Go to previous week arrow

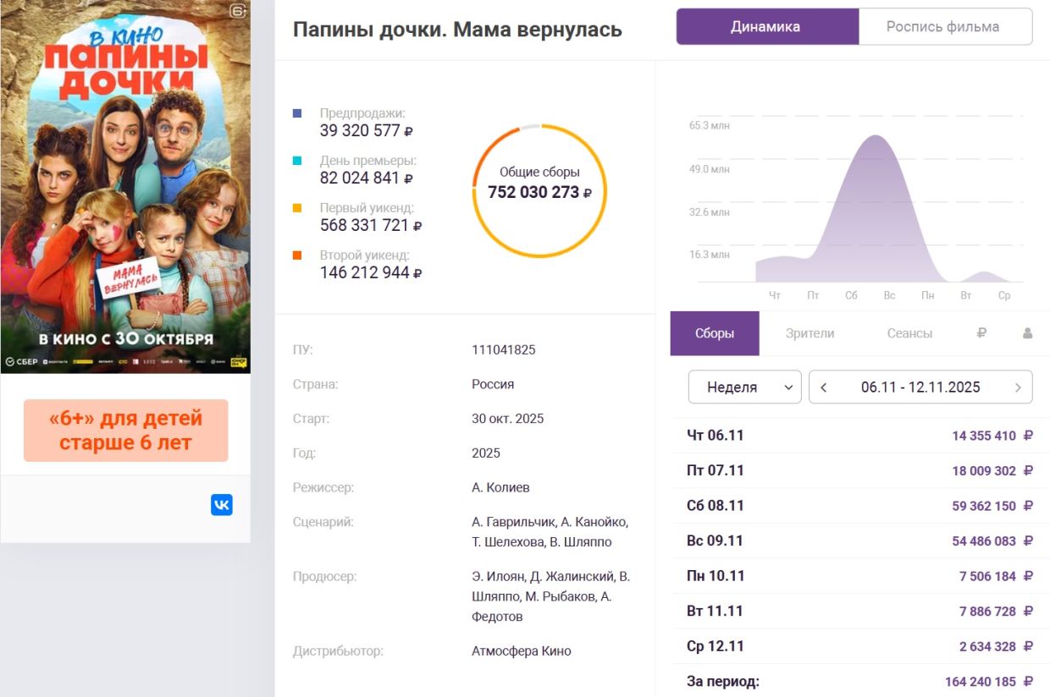824,387
